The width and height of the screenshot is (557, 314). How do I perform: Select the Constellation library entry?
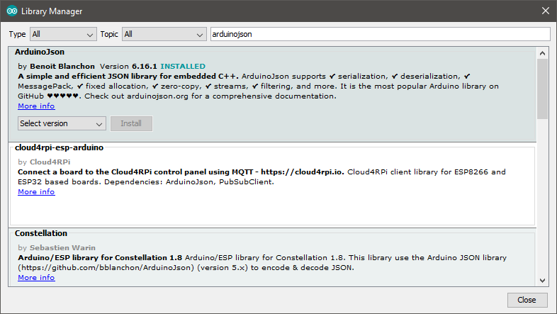click(272, 257)
